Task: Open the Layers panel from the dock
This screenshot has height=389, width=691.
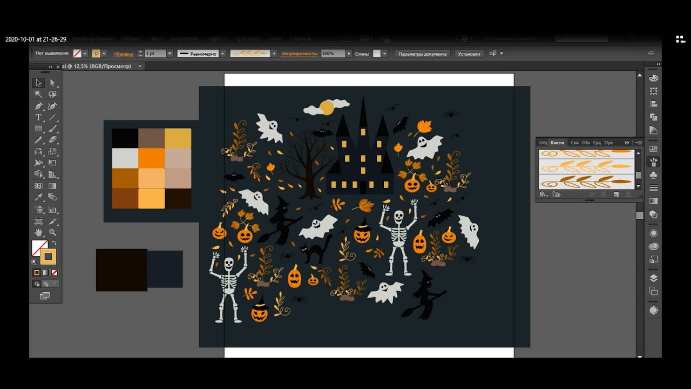Action: (654, 278)
